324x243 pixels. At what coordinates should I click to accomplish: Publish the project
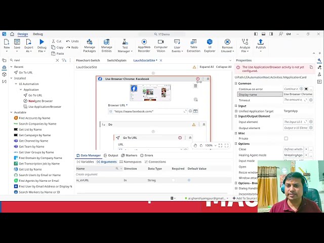(261, 45)
